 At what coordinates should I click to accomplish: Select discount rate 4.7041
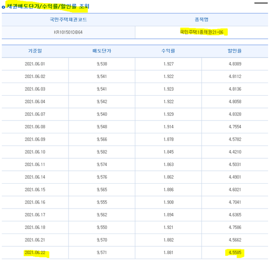pos(235,202)
